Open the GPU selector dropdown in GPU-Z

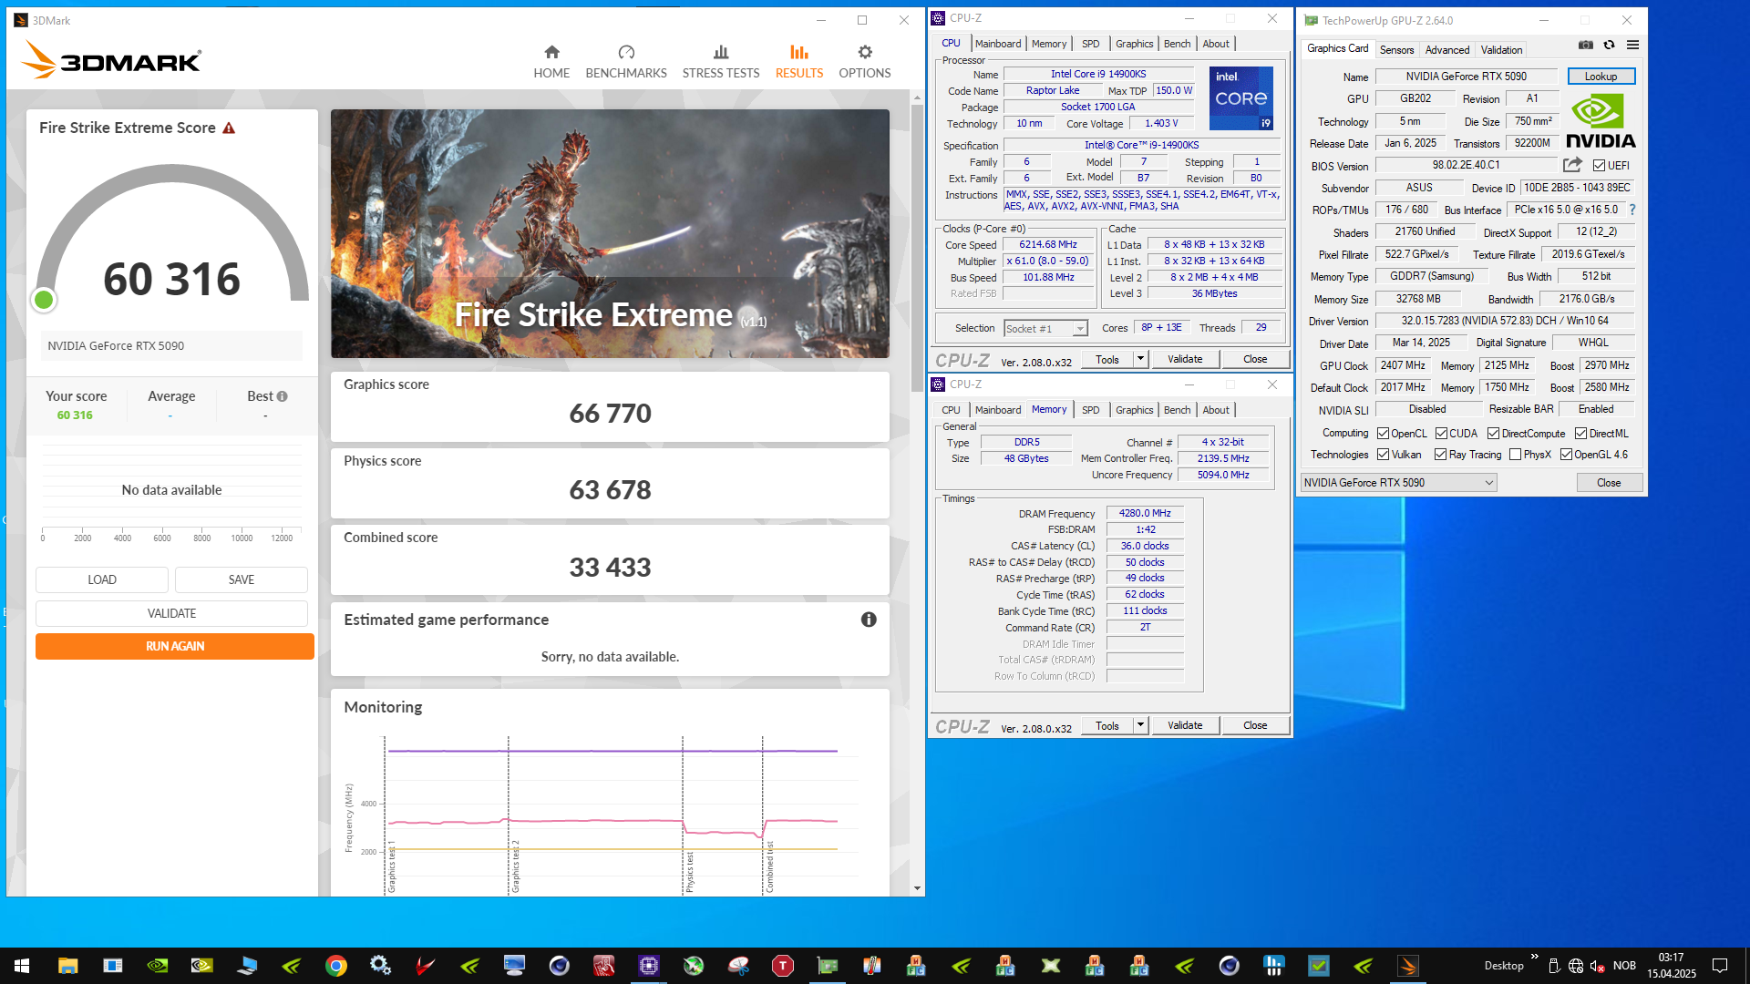coord(1399,483)
